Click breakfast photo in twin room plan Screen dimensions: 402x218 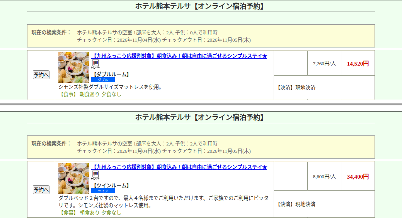tap(74, 178)
